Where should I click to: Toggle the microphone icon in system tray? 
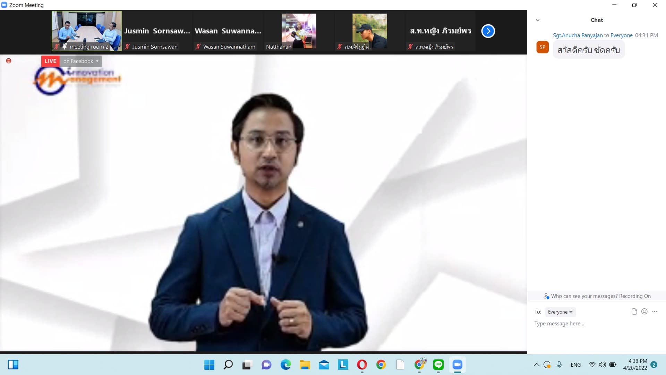[559, 365]
